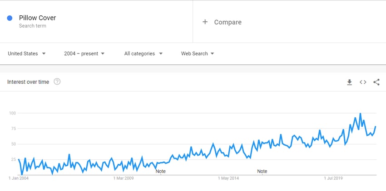Click the 1 Jan 2004 axis label

click(19, 178)
